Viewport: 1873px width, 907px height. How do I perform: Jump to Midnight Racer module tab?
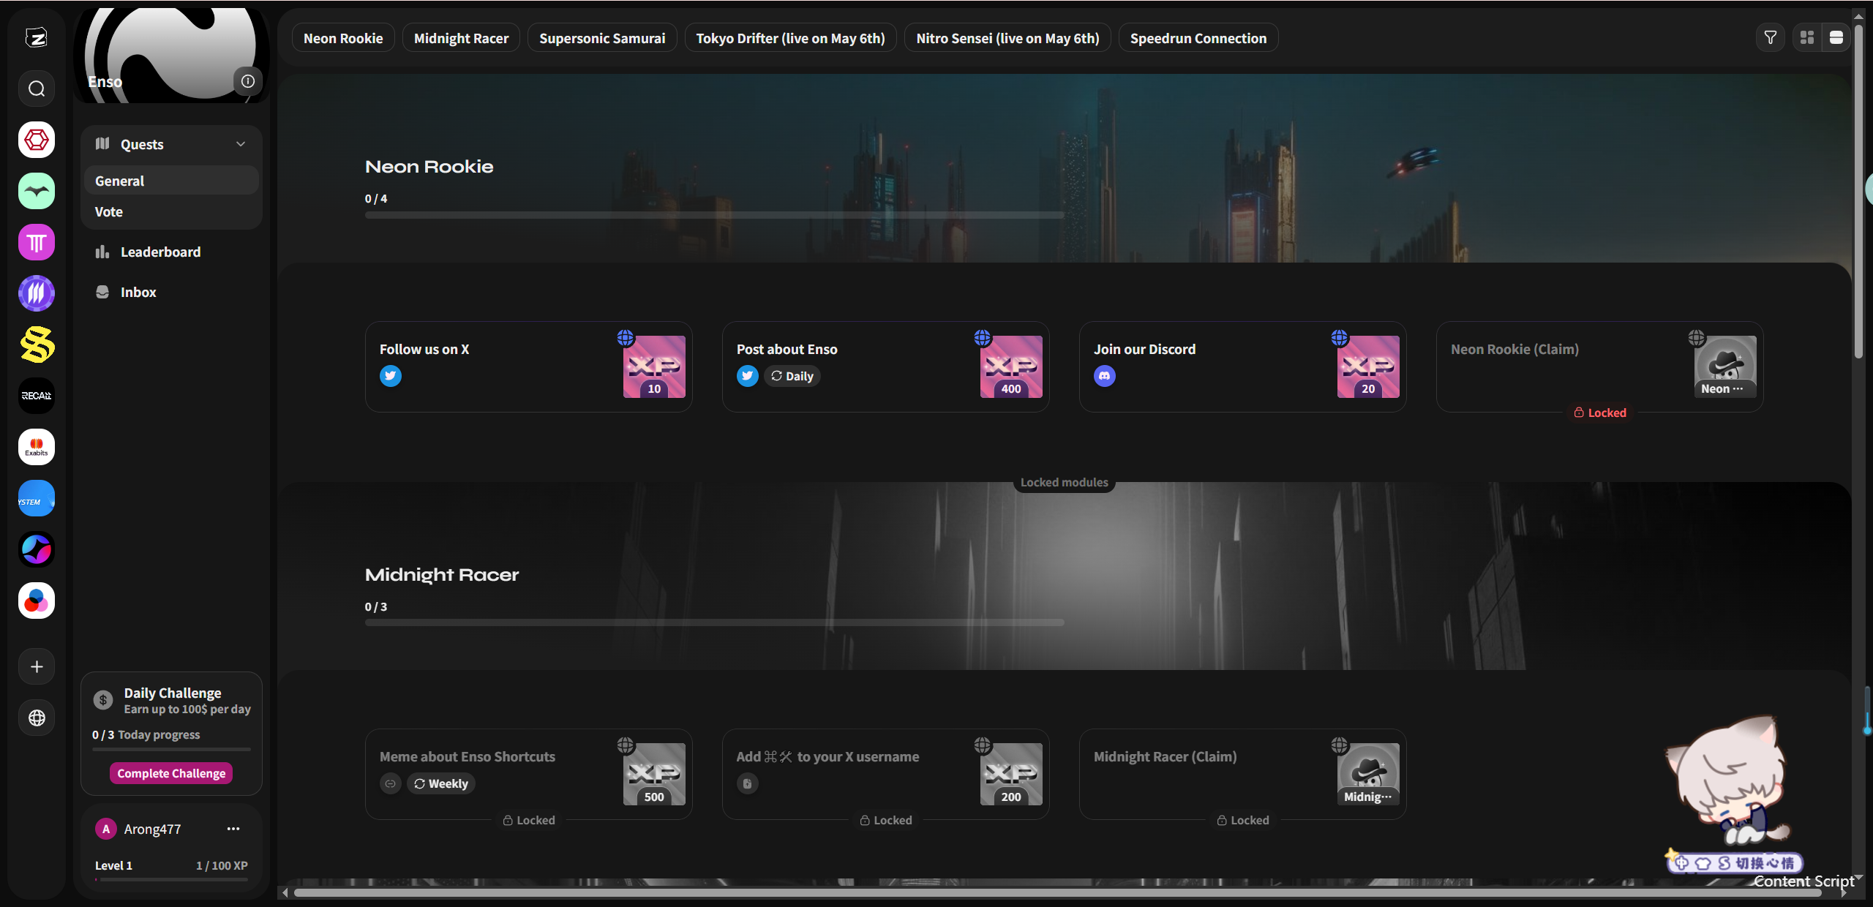[461, 38]
